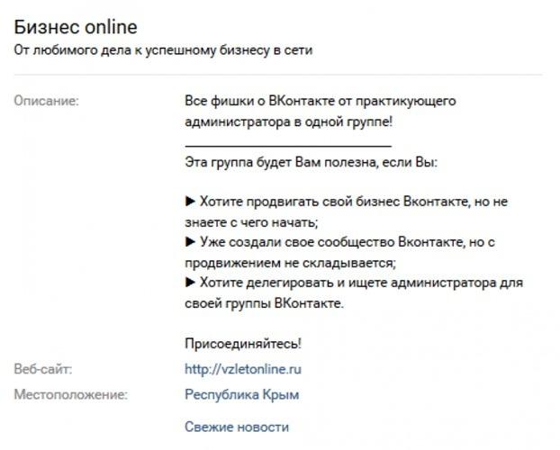Click the Веб-сайт label
The width and height of the screenshot is (560, 450).
pyautogui.click(x=43, y=369)
